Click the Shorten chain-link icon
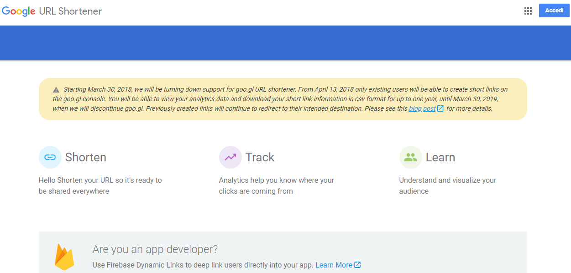The width and height of the screenshot is (571, 273). point(50,157)
